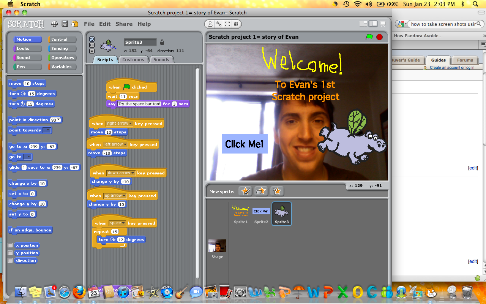Open the key dropdown on the space key block
Screen dimensions: 486x304
click(123, 223)
